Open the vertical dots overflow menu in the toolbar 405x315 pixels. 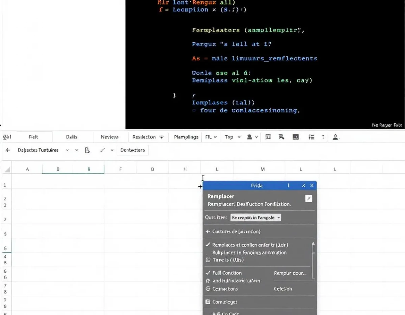(x=323, y=137)
